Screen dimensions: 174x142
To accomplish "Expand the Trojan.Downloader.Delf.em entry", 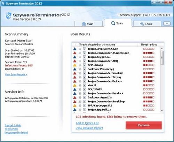I will pos(80,81).
